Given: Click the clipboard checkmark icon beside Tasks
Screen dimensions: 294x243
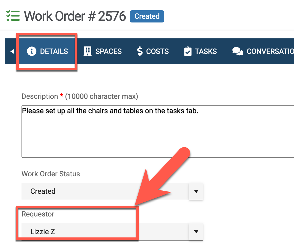Looking at the screenshot, I should click(x=188, y=51).
